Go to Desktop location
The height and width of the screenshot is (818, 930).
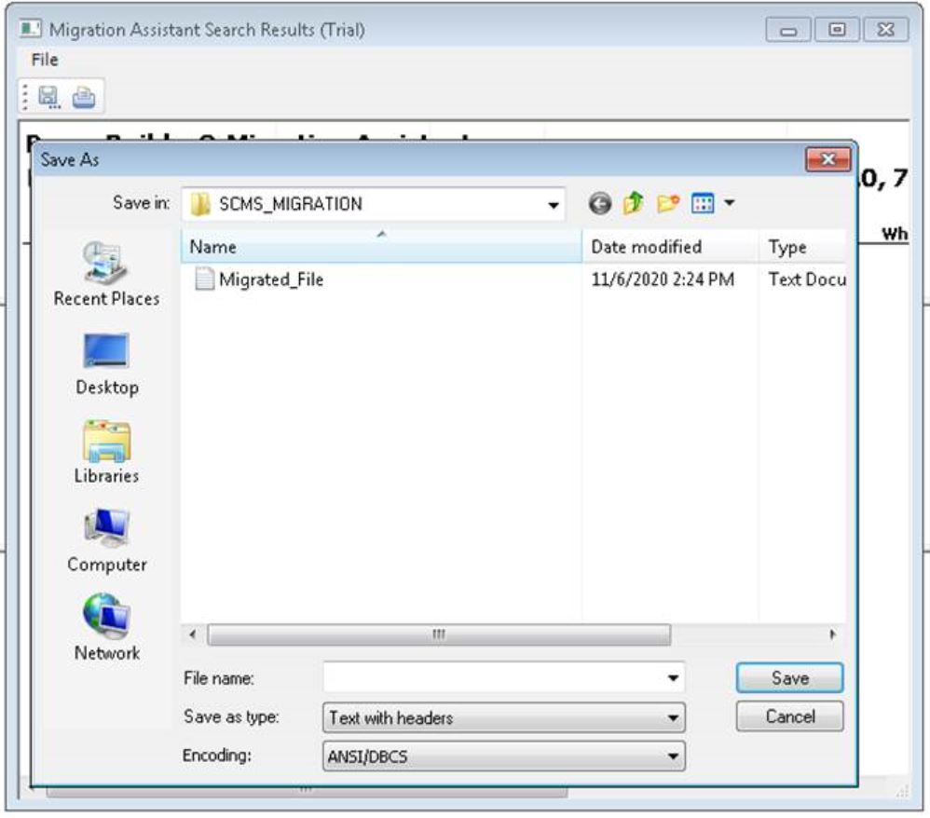(x=106, y=362)
